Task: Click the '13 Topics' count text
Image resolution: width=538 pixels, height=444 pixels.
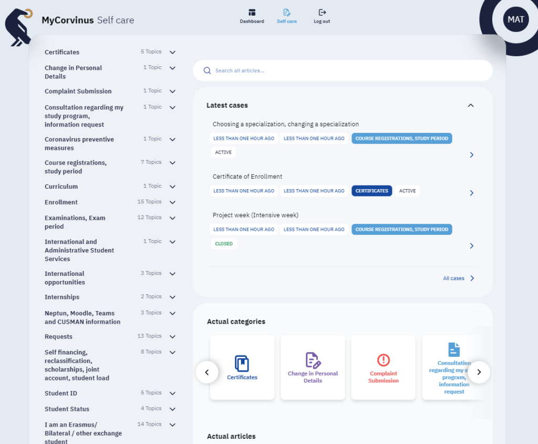Action: [149, 336]
